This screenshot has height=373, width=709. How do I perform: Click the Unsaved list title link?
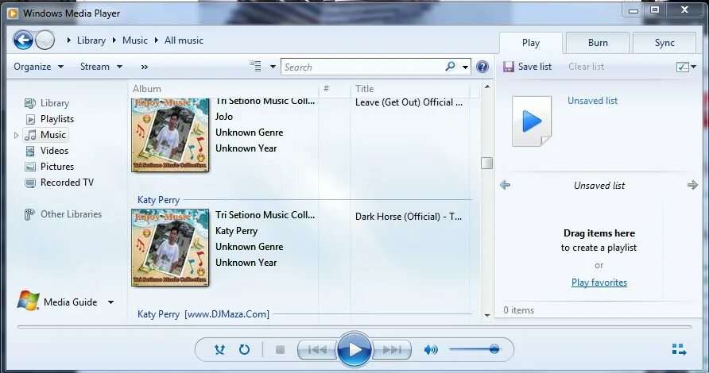coord(592,101)
